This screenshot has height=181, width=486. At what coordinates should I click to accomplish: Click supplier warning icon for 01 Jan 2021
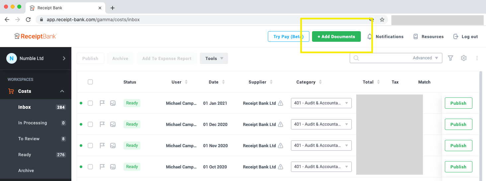tap(281, 103)
